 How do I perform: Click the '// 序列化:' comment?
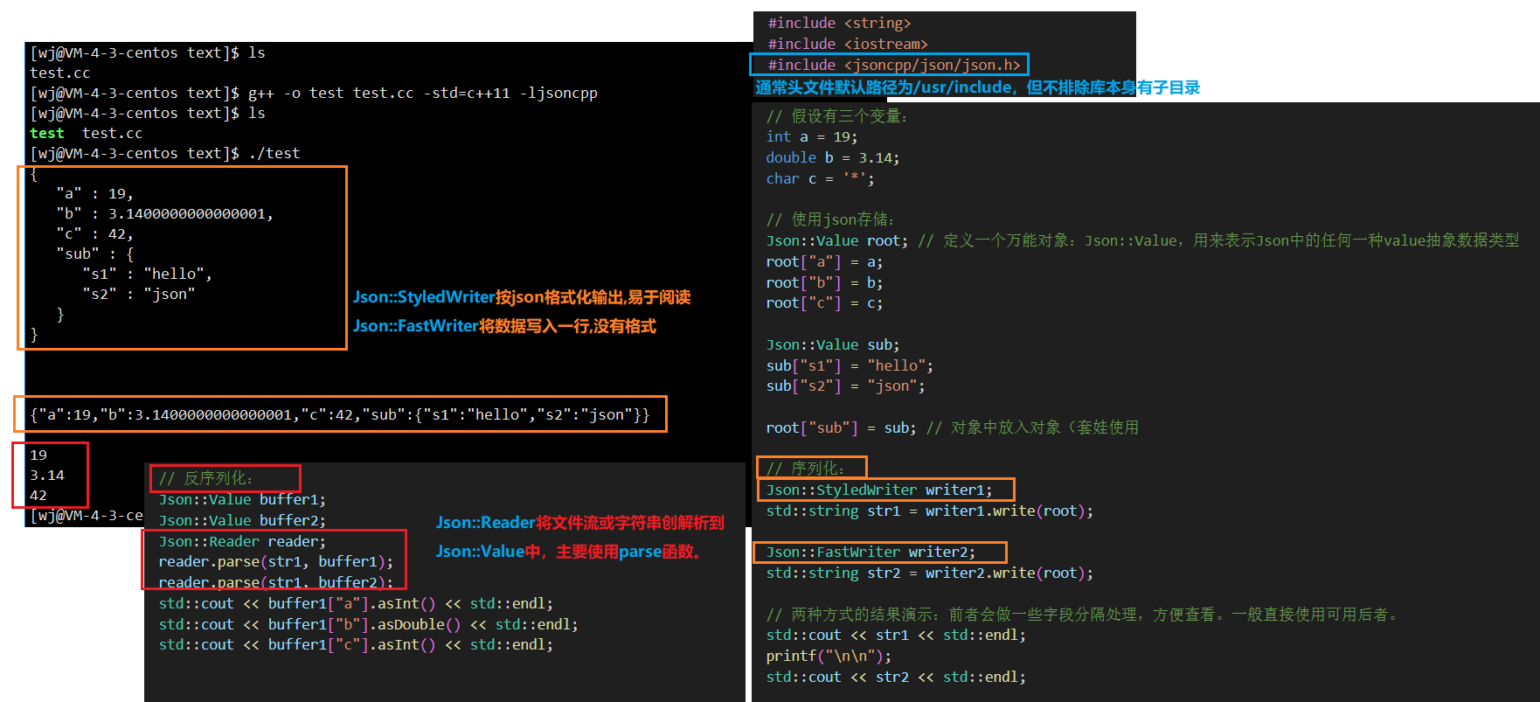(806, 469)
